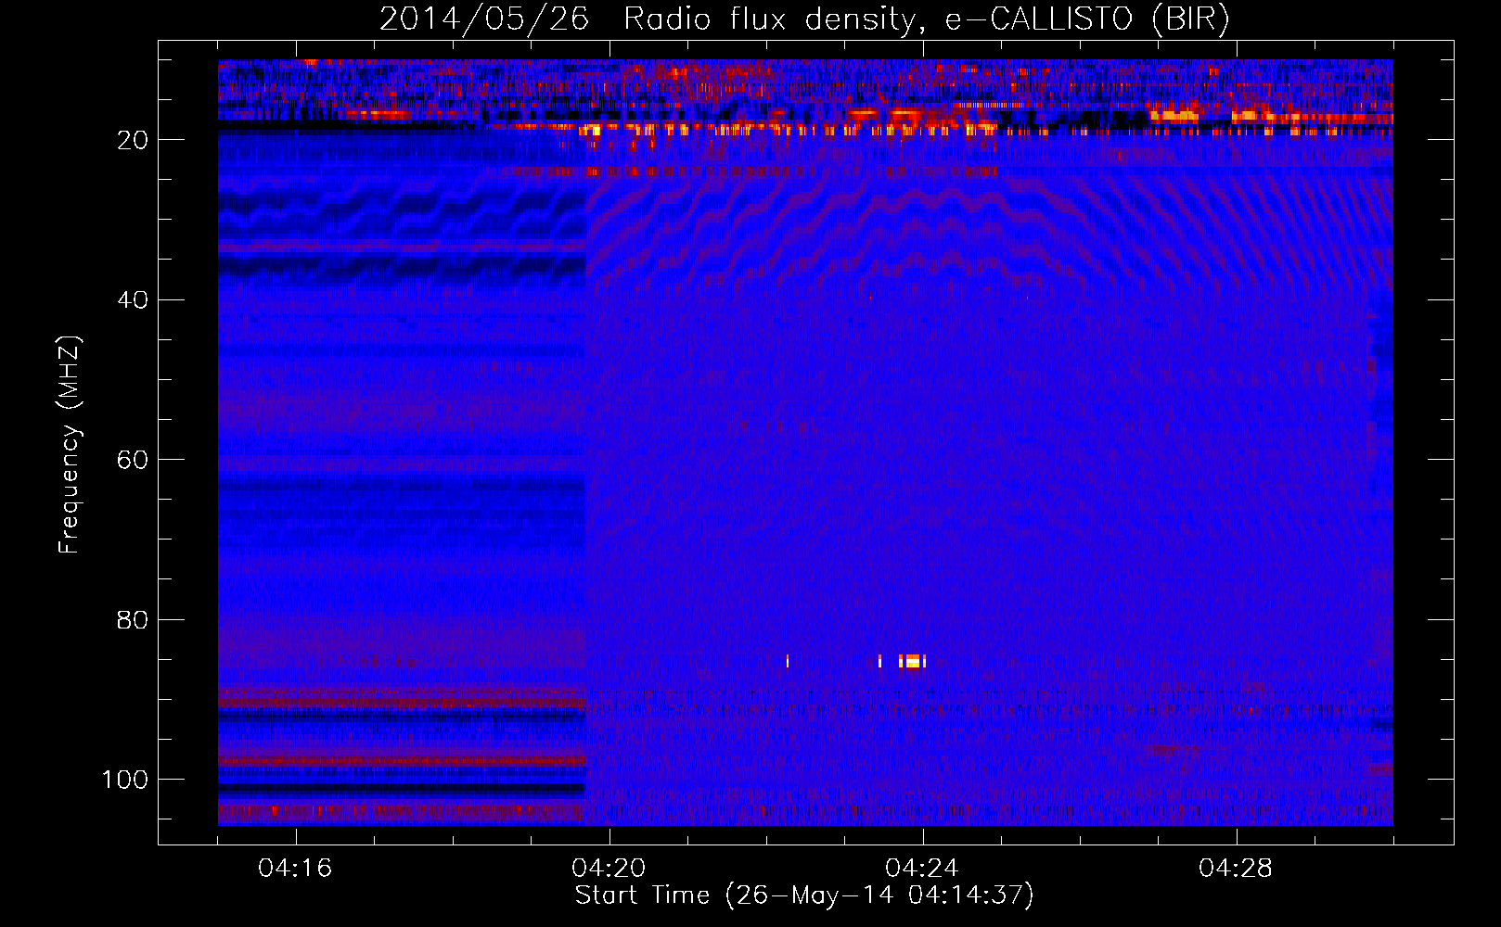
Task: Click the '40' frequency tick label
Action: point(134,300)
